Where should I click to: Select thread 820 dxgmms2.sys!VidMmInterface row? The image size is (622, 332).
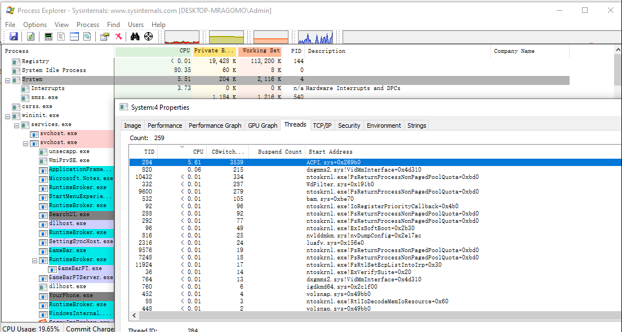tap(375, 169)
